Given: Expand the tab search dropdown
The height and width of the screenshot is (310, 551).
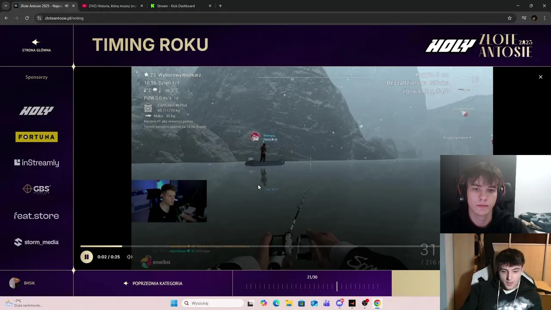Looking at the screenshot, I should coord(6,6).
